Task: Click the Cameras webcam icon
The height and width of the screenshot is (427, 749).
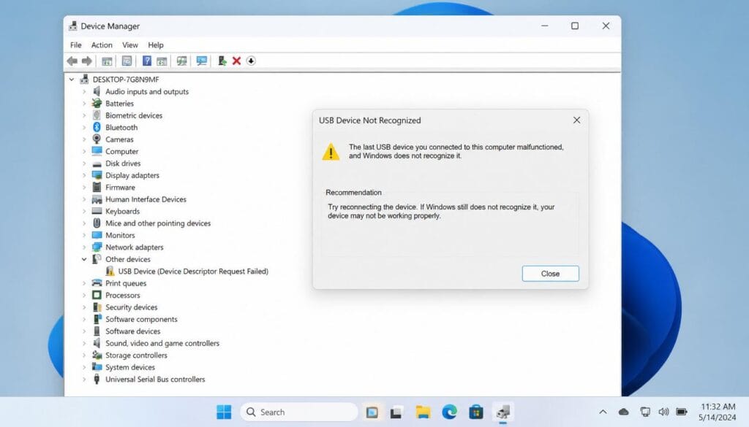Action: pos(97,139)
